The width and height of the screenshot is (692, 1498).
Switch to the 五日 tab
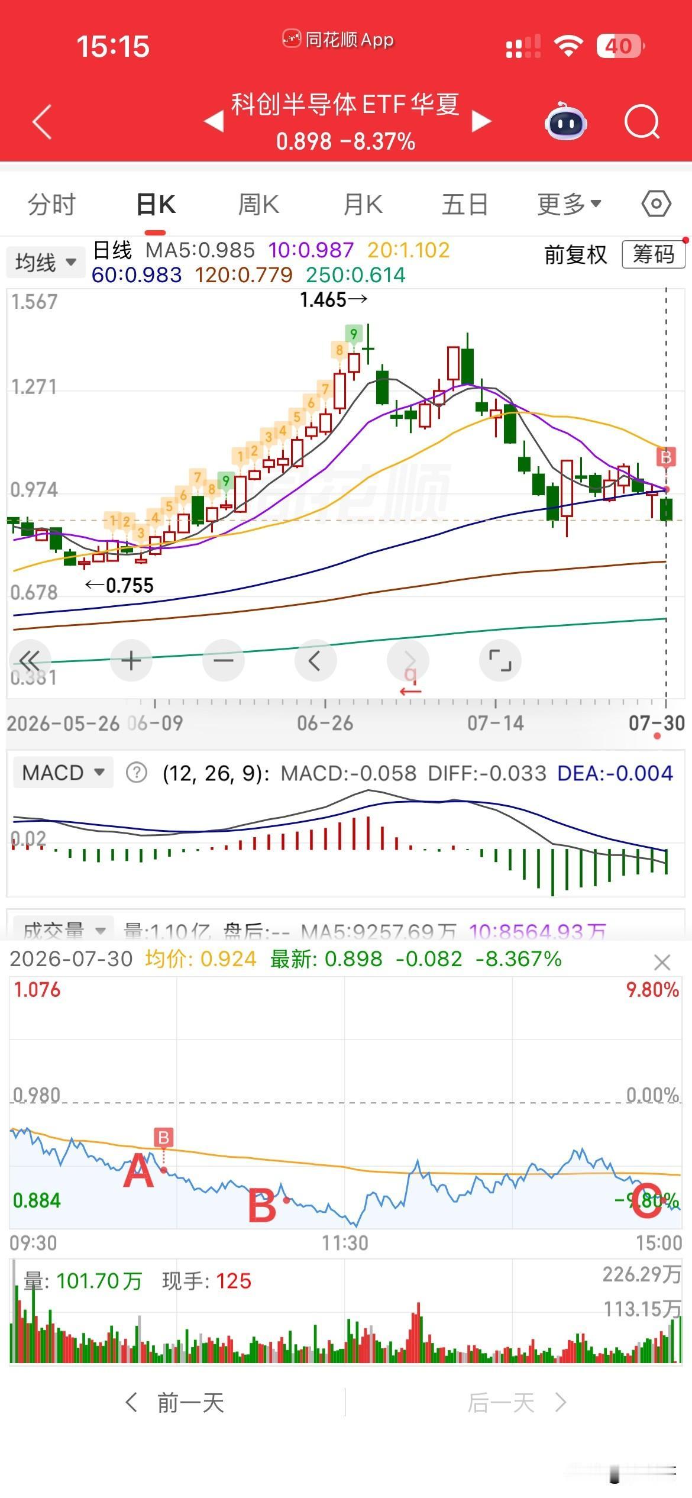click(x=465, y=205)
